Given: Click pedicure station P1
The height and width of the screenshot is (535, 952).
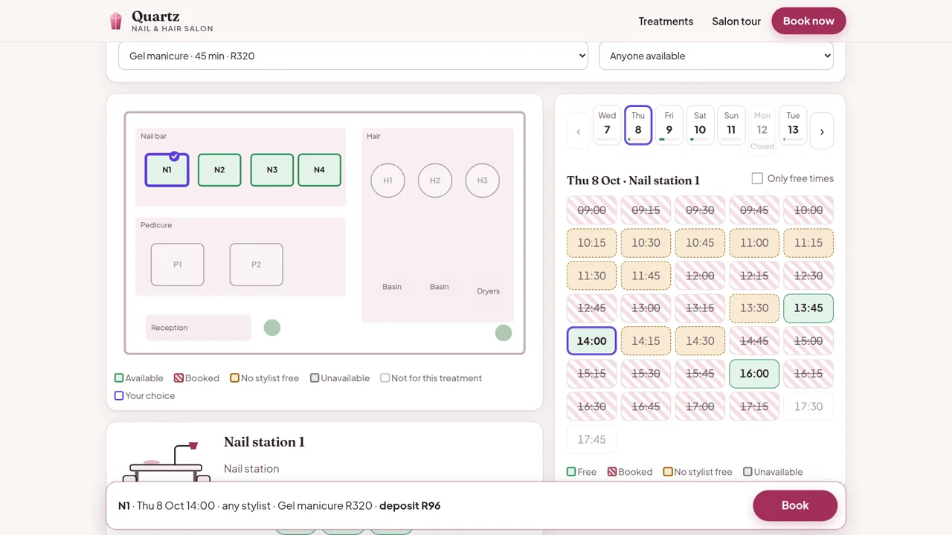Looking at the screenshot, I should (177, 265).
